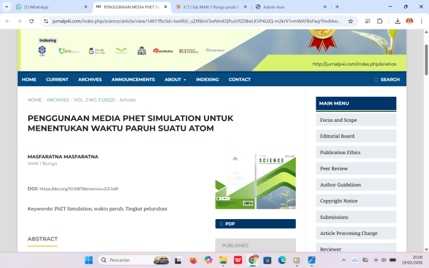Open Submissions sidebar item
This screenshot has height=268, width=429.
point(356,217)
